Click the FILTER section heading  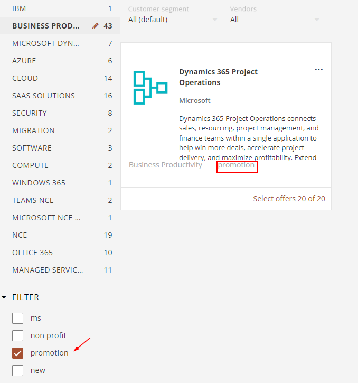[26, 297]
